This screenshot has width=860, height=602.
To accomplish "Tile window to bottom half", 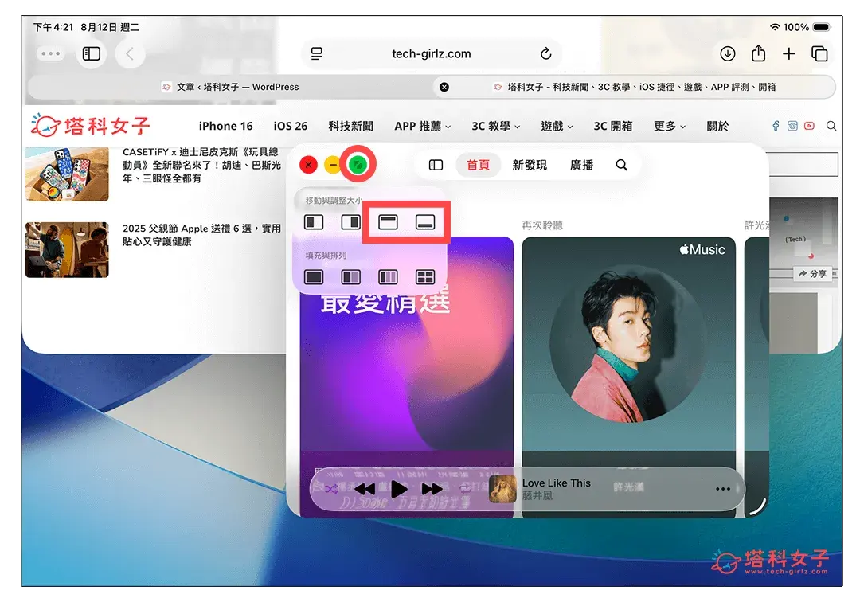I will (x=425, y=222).
